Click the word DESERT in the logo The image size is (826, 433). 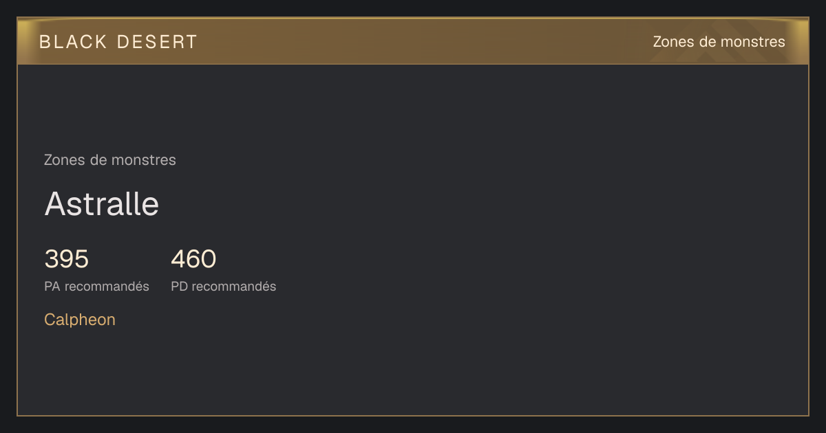click(x=157, y=42)
